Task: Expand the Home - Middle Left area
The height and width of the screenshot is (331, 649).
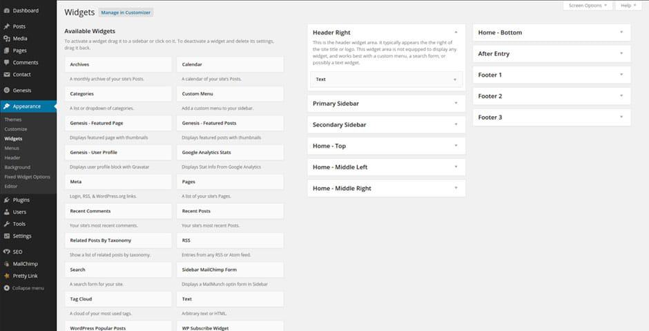Action: pyautogui.click(x=456, y=167)
